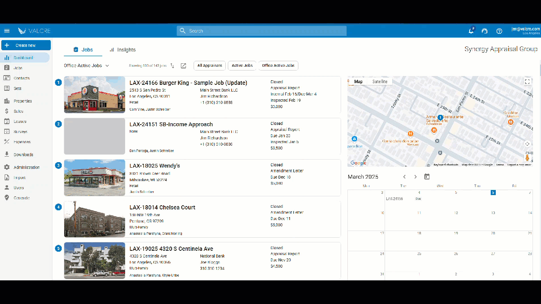541x304 pixels.
Task: Switch map to Satellite view
Action: click(380, 81)
